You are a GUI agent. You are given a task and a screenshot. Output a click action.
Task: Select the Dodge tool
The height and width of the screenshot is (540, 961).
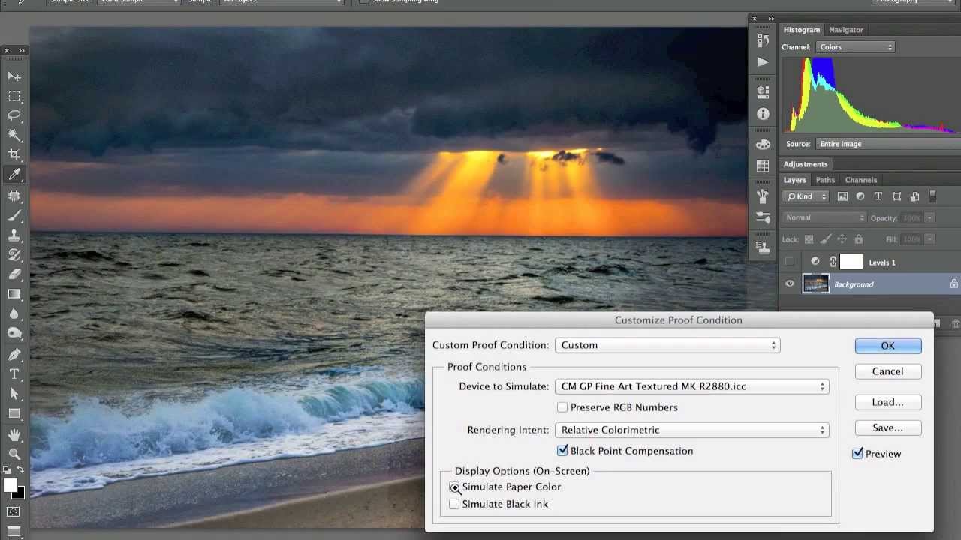(x=14, y=333)
